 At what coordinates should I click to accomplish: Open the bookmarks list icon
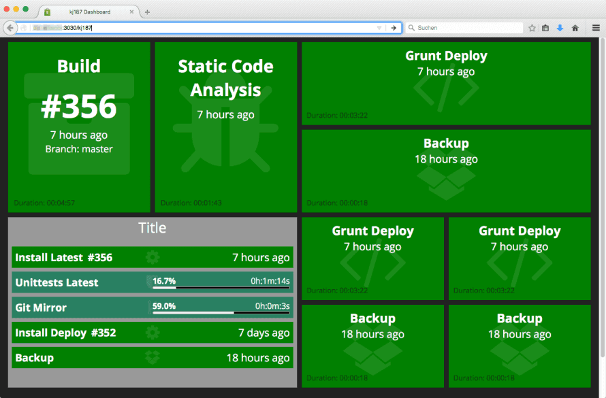click(545, 28)
